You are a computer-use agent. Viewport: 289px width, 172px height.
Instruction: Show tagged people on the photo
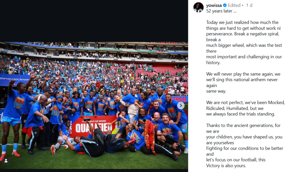[6, 160]
